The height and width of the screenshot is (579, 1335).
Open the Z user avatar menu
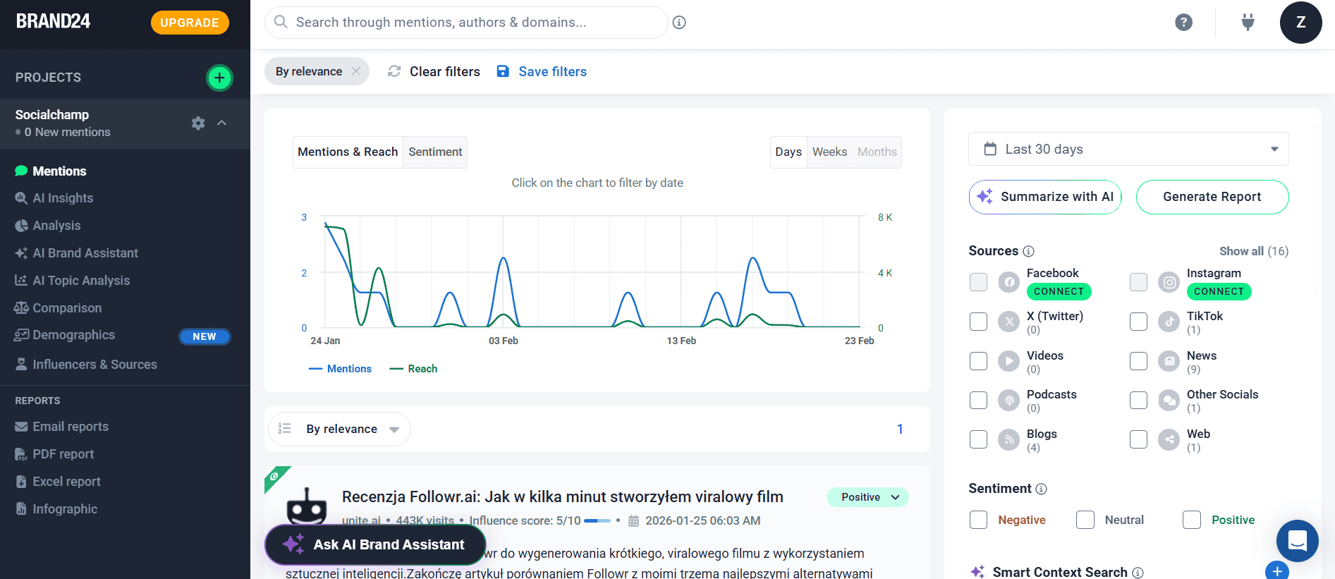1300,23
